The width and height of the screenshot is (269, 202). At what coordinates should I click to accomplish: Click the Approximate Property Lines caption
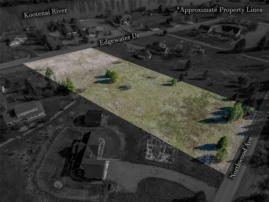pos(220,10)
